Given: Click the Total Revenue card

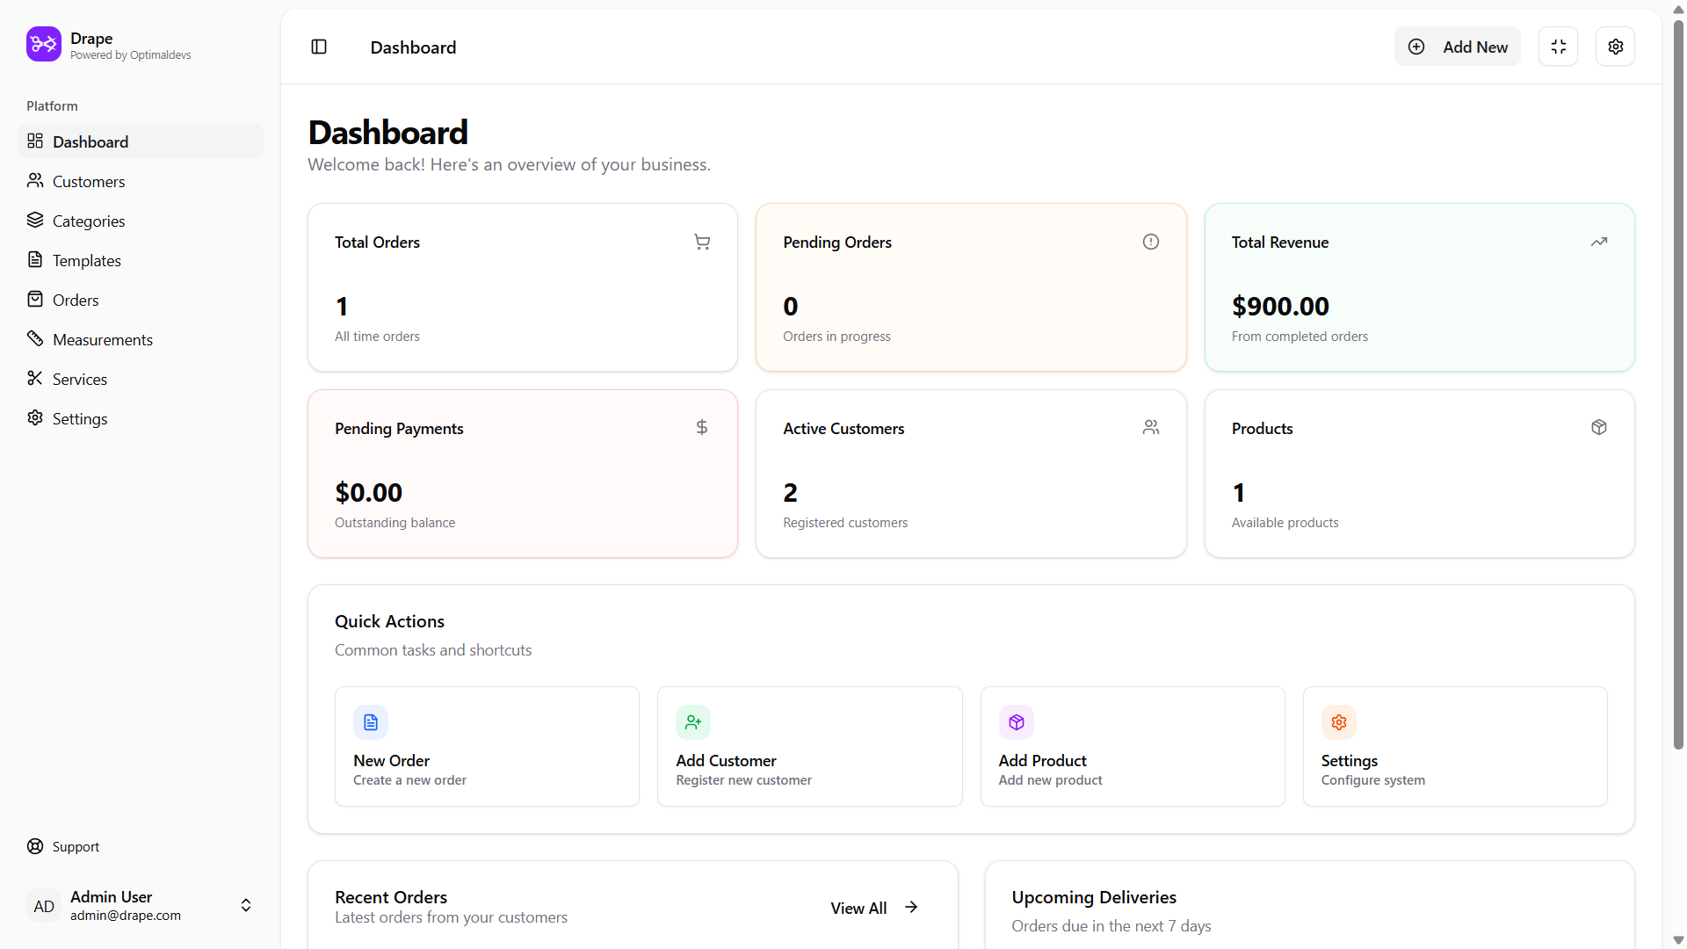Looking at the screenshot, I should [1418, 287].
